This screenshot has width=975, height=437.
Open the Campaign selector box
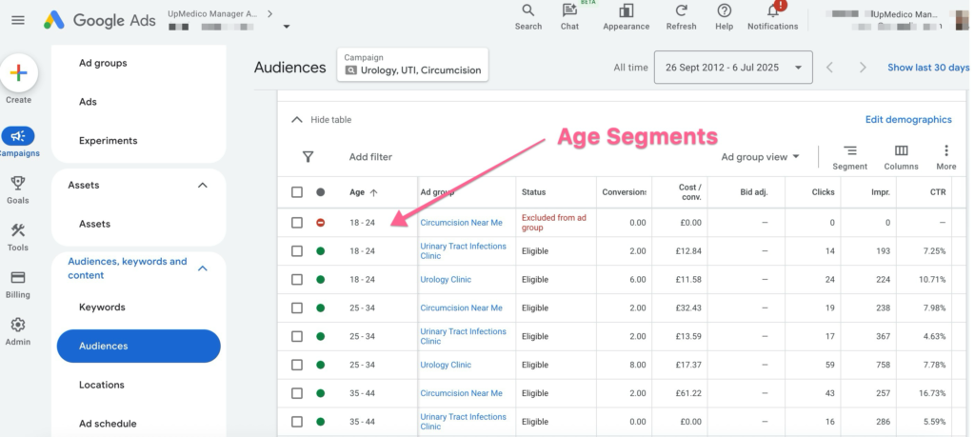coord(413,65)
